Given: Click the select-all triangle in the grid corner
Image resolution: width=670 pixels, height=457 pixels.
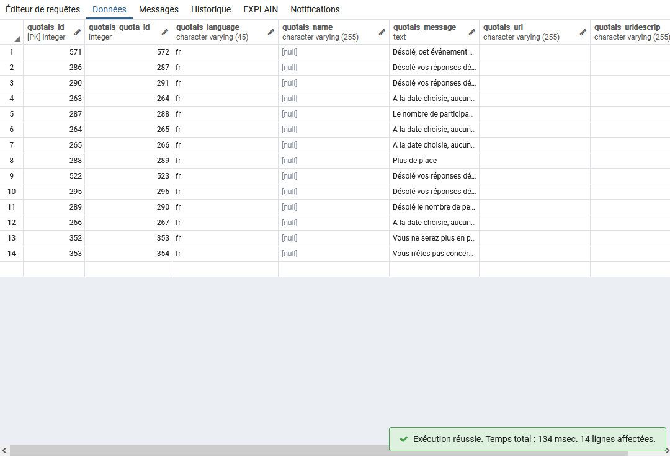Looking at the screenshot, I should point(17,39).
